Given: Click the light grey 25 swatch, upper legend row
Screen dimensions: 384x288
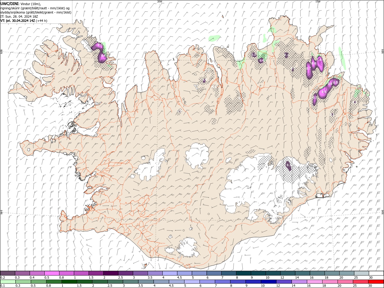Looking at the screenshot, I should coord(361,273).
